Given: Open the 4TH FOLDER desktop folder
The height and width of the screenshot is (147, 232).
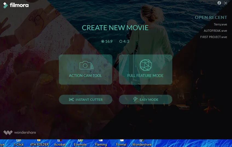Looking at the screenshot, I should pyautogui.click(x=39, y=143).
